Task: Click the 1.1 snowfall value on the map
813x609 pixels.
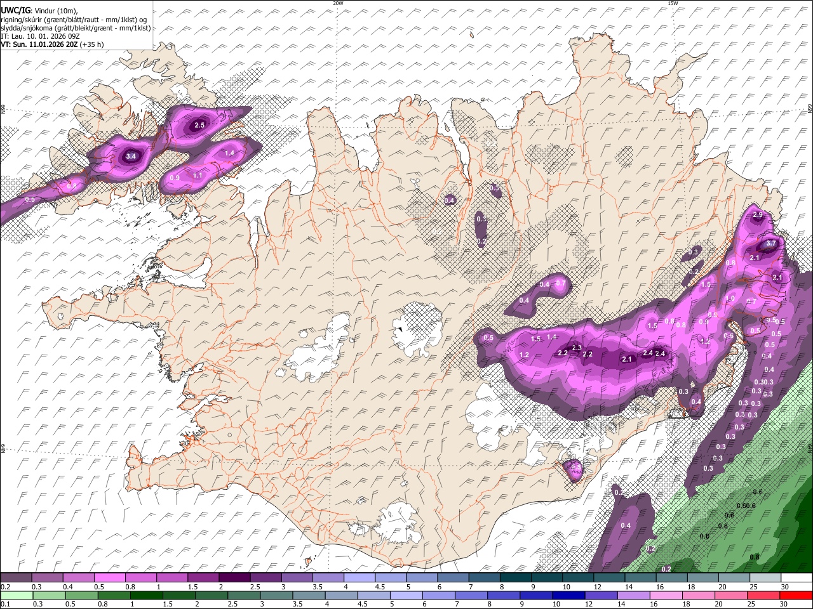Action: click(198, 175)
